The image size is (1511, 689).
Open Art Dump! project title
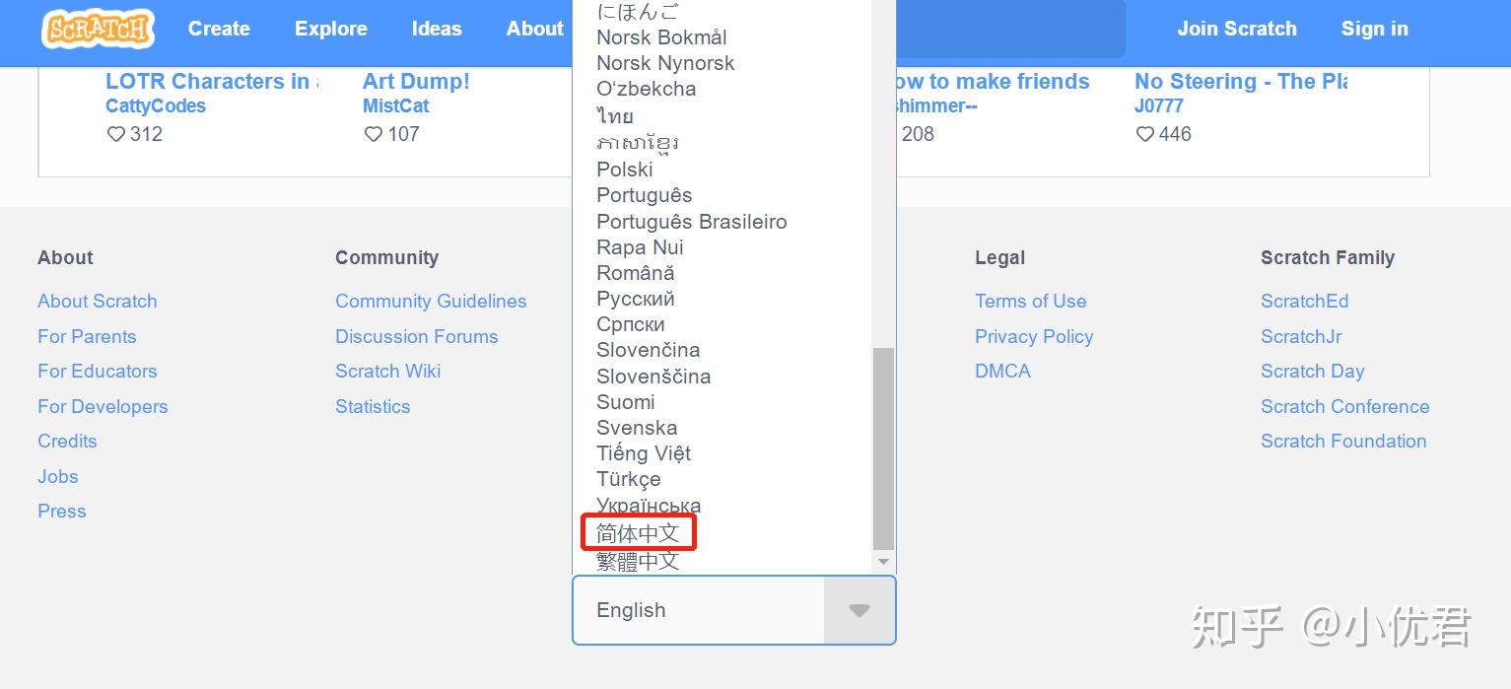click(416, 82)
